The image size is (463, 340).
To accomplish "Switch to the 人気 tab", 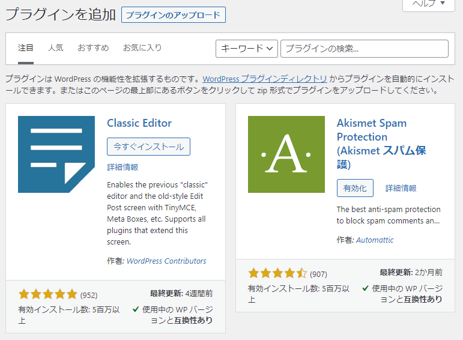I will pyautogui.click(x=56, y=47).
